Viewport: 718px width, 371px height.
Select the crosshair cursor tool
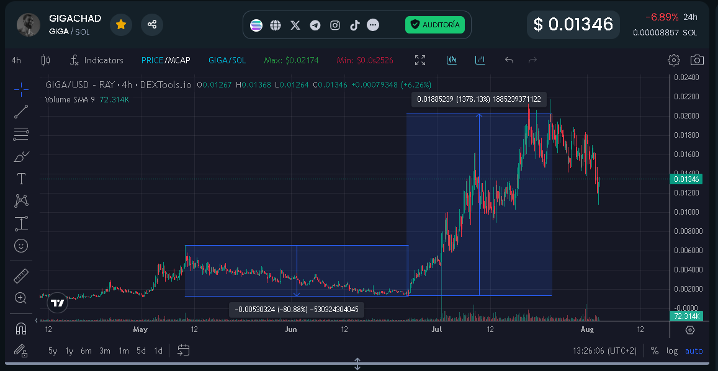tap(21, 89)
